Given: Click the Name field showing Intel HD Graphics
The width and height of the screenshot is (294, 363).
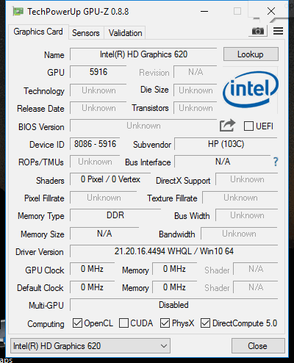Looking at the screenshot, I should (x=143, y=54).
